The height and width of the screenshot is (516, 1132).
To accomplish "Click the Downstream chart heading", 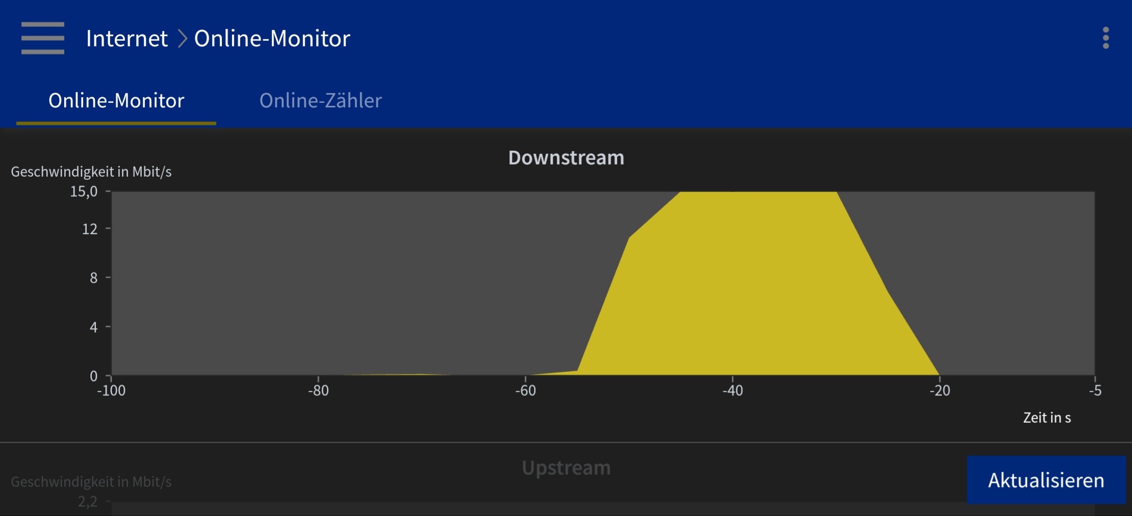I will [566, 158].
